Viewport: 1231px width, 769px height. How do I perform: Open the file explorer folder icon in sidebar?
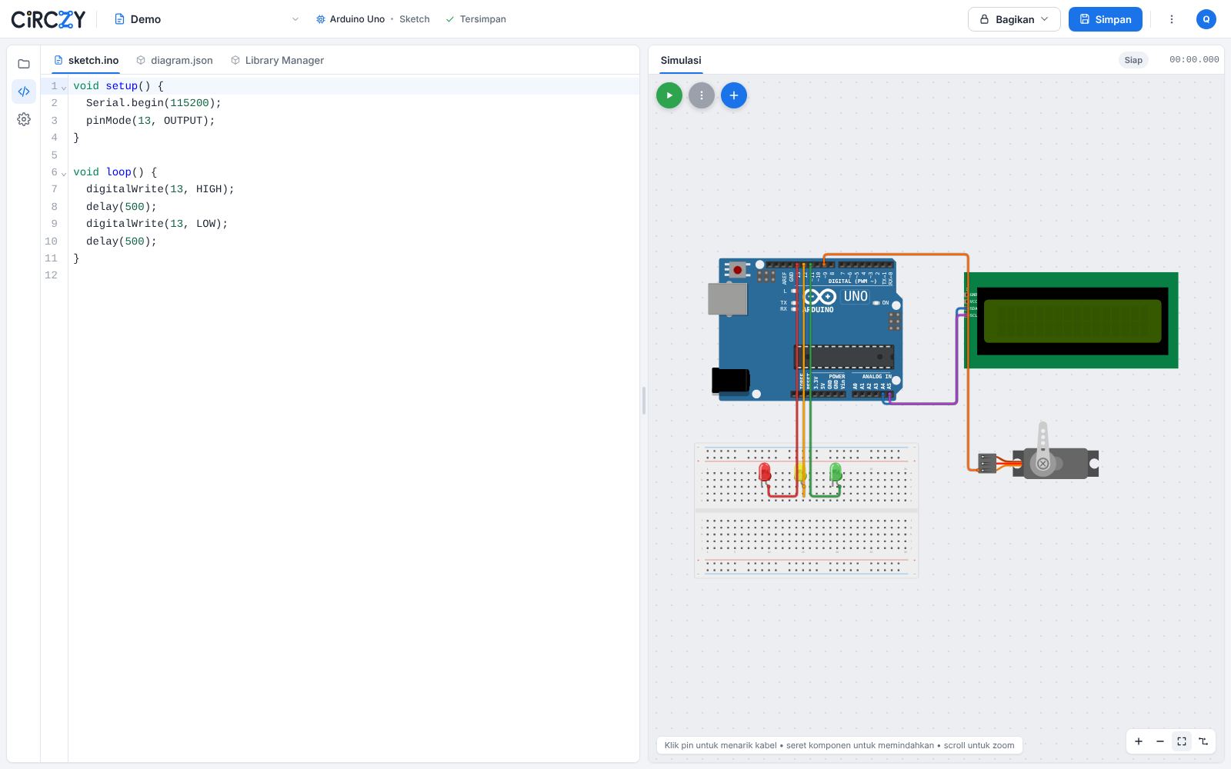[x=24, y=64]
